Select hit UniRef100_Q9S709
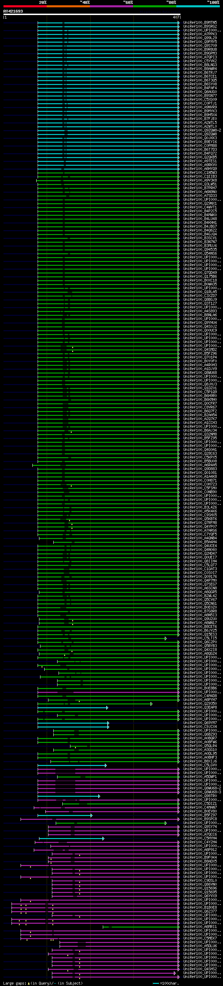Screen dimensions: 223x986 click(x=200, y=45)
